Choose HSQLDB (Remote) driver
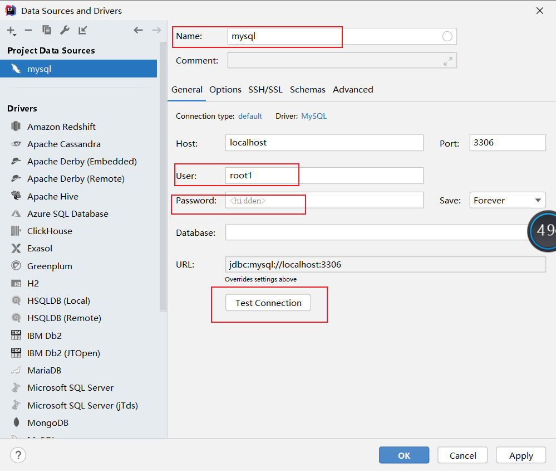The image size is (556, 471). coord(64,318)
